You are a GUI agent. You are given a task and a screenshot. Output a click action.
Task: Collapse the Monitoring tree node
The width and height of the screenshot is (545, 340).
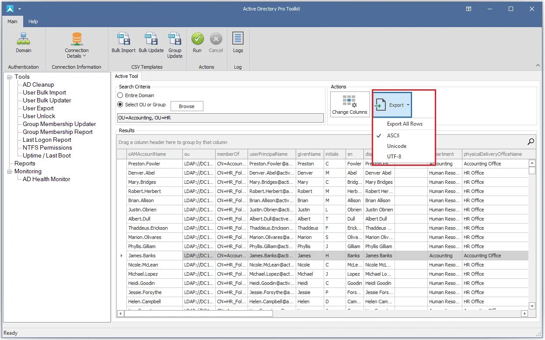click(10, 172)
